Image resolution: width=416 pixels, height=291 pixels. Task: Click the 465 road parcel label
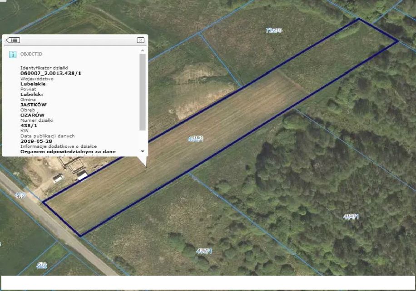[20, 196]
